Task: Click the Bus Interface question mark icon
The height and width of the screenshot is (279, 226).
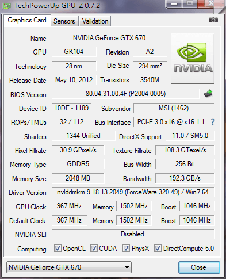Action: click(213, 122)
